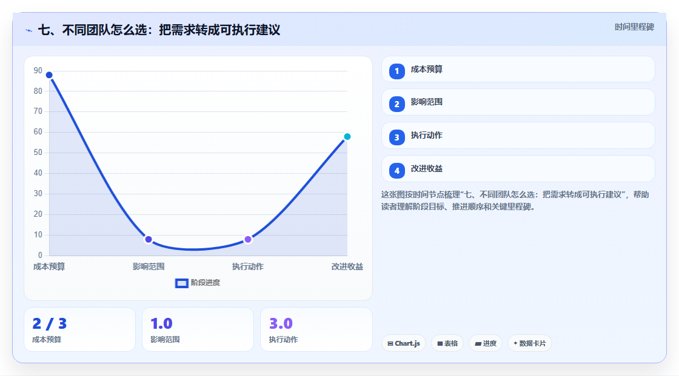Click the 2 / 3 成本预算 stat card
The height and width of the screenshot is (376, 679).
(79, 329)
